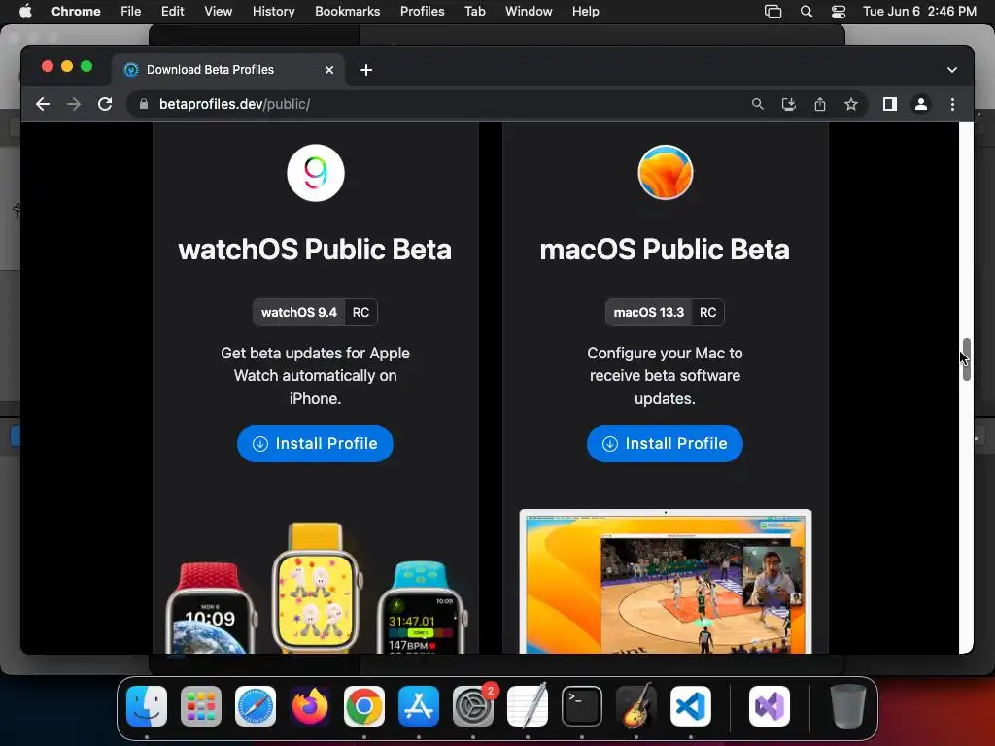
Task: Open the Profiles menu
Action: tap(422, 12)
